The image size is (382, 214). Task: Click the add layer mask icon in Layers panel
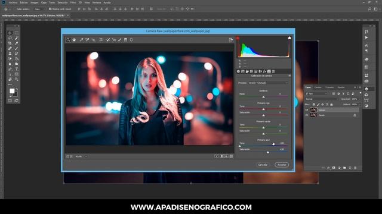point(334,168)
